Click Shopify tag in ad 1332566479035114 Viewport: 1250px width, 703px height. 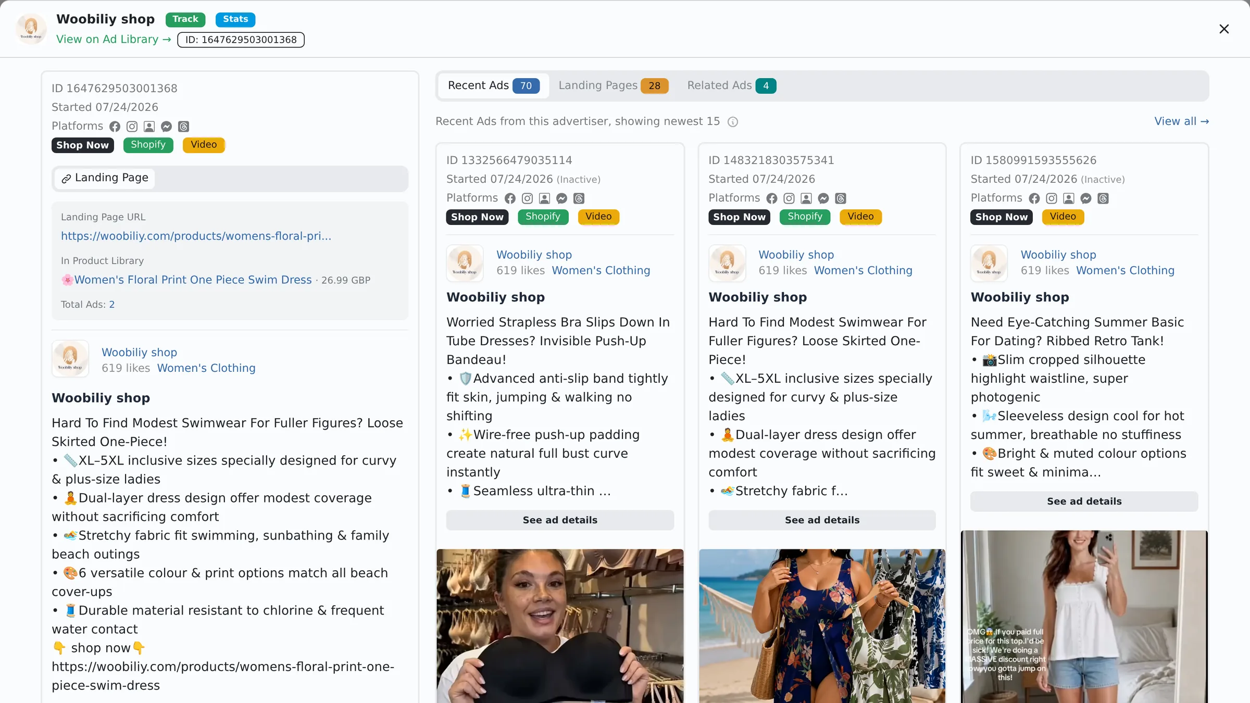(543, 217)
